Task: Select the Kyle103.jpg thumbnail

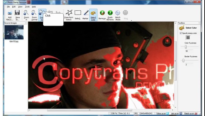Action: 14,32
